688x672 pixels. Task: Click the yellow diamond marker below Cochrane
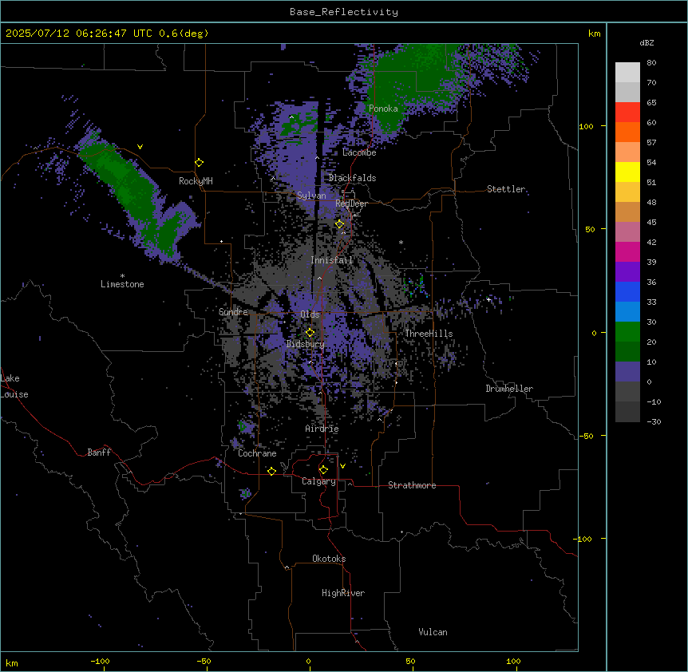271,471
